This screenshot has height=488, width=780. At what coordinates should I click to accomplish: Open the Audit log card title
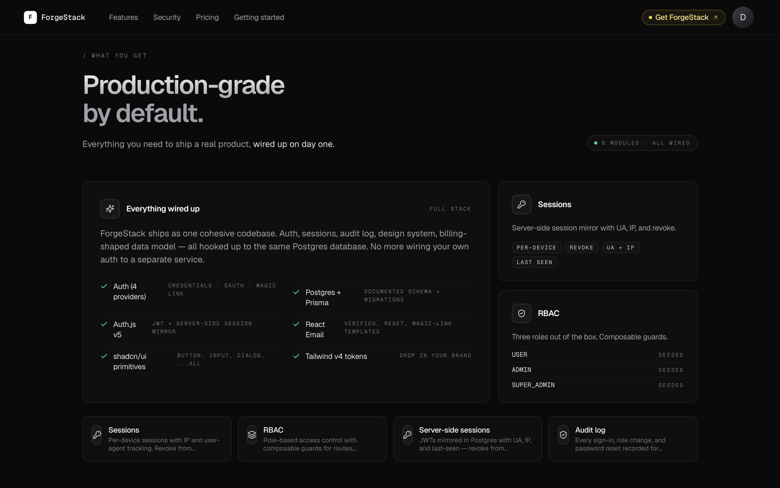(x=590, y=430)
